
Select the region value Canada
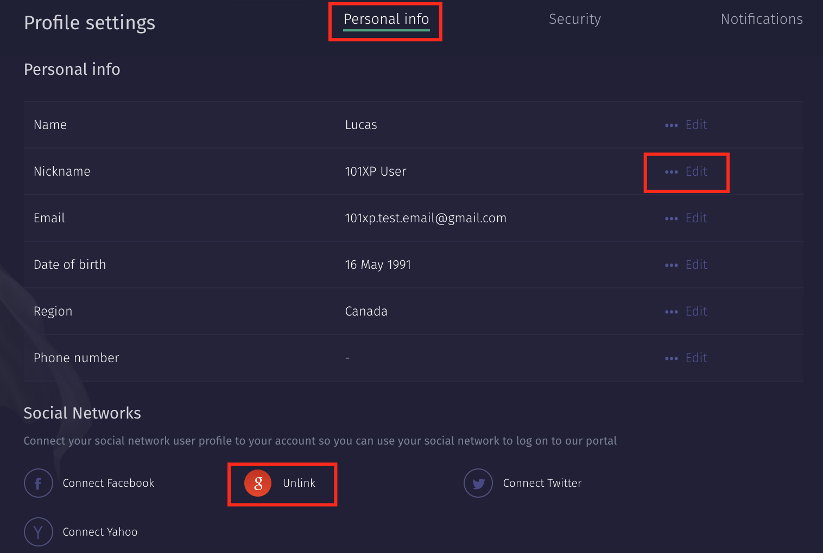(366, 311)
